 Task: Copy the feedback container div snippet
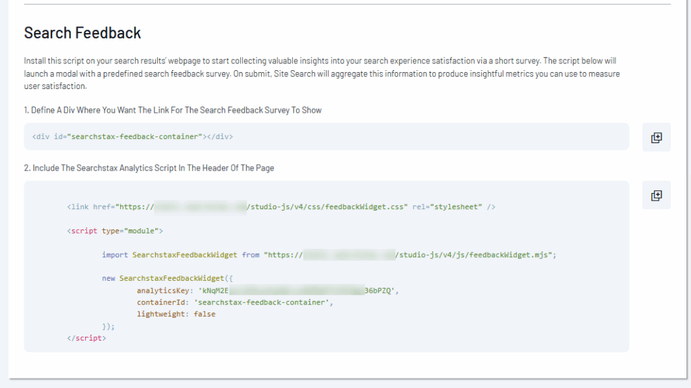pyautogui.click(x=656, y=137)
